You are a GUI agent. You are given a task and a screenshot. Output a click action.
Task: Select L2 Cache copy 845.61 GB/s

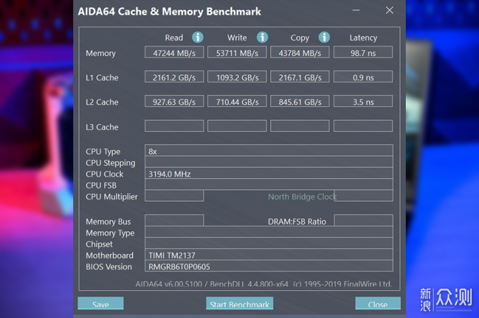(x=299, y=101)
